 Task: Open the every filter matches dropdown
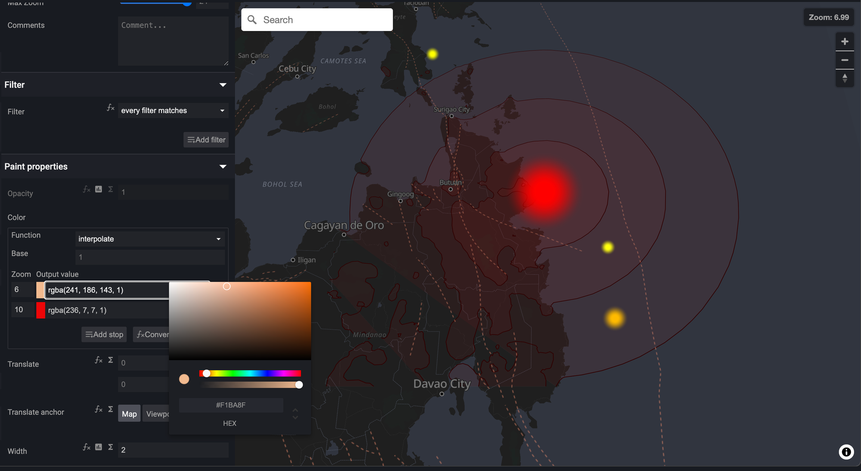click(x=173, y=111)
